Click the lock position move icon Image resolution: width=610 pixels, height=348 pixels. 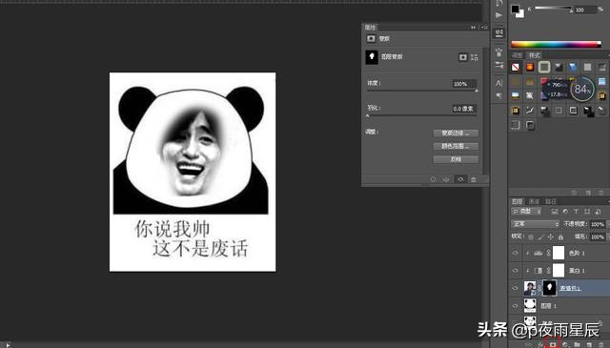pyautogui.click(x=551, y=236)
